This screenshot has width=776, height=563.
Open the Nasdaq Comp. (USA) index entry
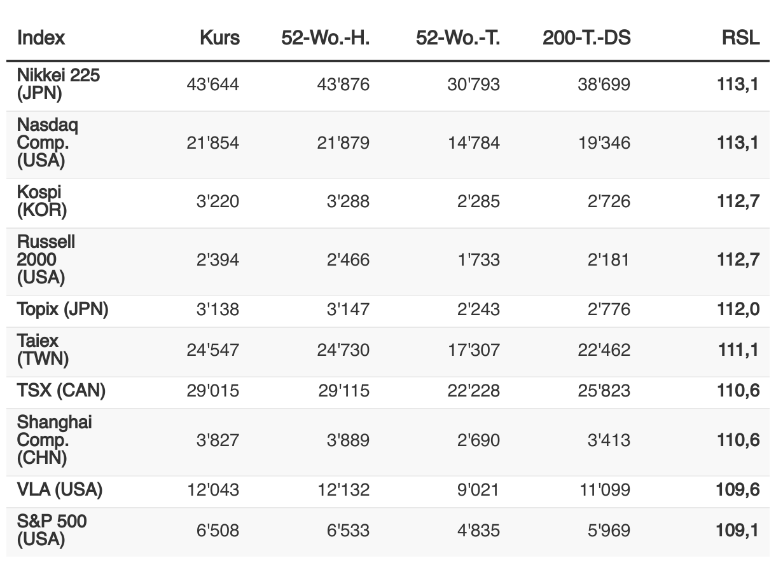tap(48, 143)
